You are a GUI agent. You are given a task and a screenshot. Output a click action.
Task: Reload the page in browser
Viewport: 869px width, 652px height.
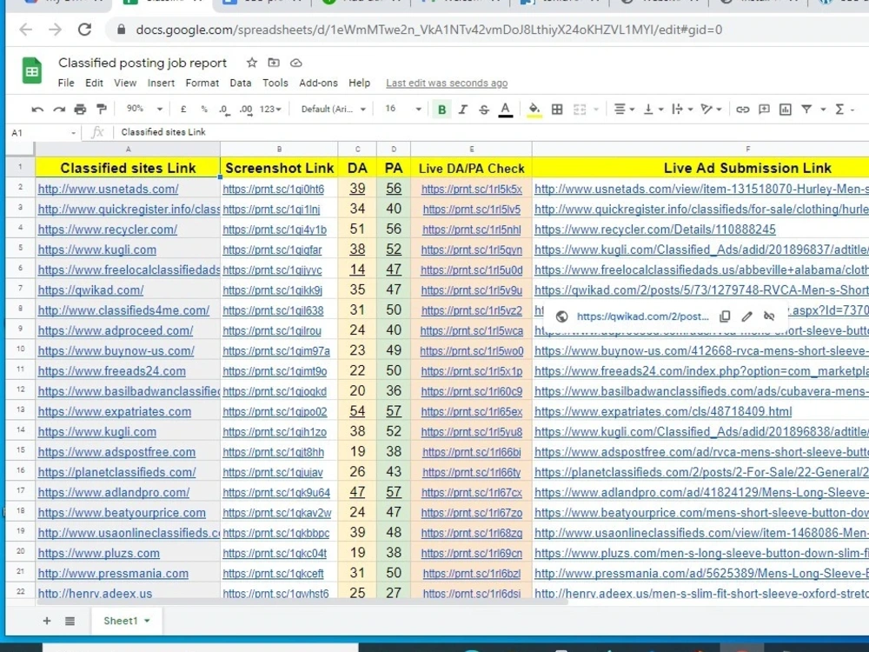tap(84, 30)
